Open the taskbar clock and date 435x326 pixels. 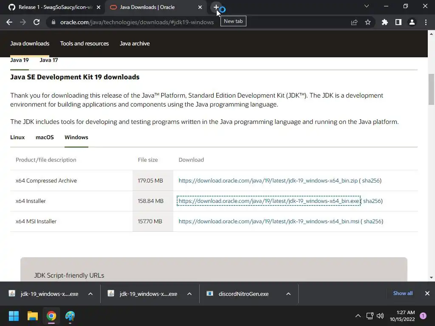(x=402, y=316)
